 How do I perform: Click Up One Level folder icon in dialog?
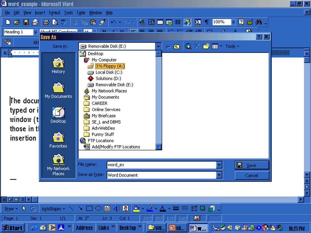[x=177, y=47]
